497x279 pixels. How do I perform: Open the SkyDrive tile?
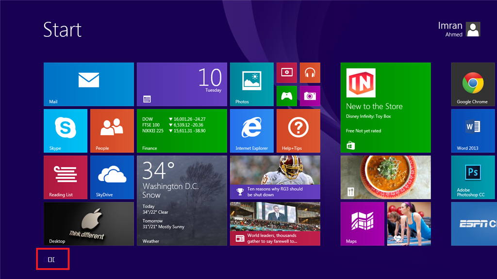coord(112,177)
